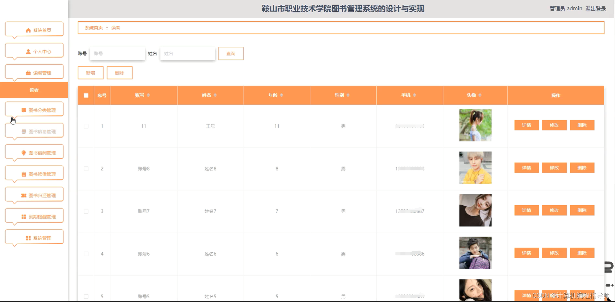The height and width of the screenshot is (302, 615).
Task: Click 删除 for 账号7 row
Action: tap(582, 210)
